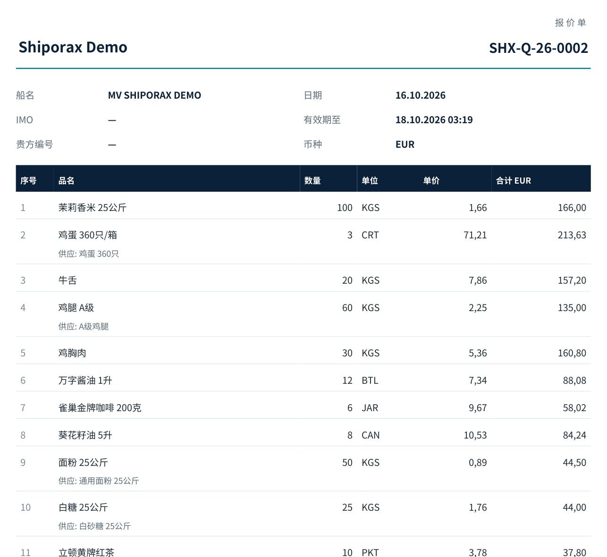Click the total 213,63 for the eggs
This screenshot has width=607, height=557.
[572, 235]
